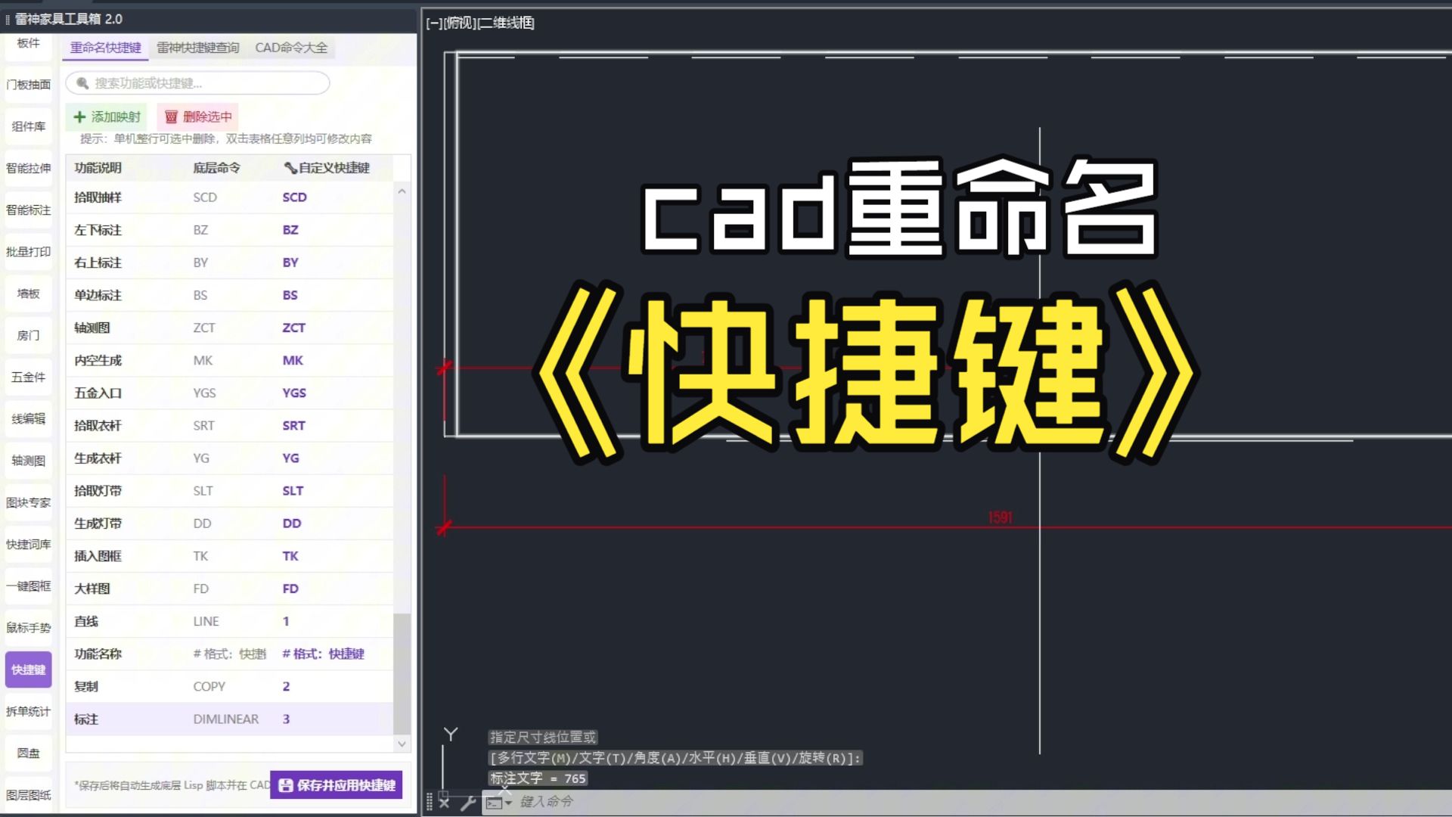Select 智能标注 in the sidebar

(x=29, y=210)
